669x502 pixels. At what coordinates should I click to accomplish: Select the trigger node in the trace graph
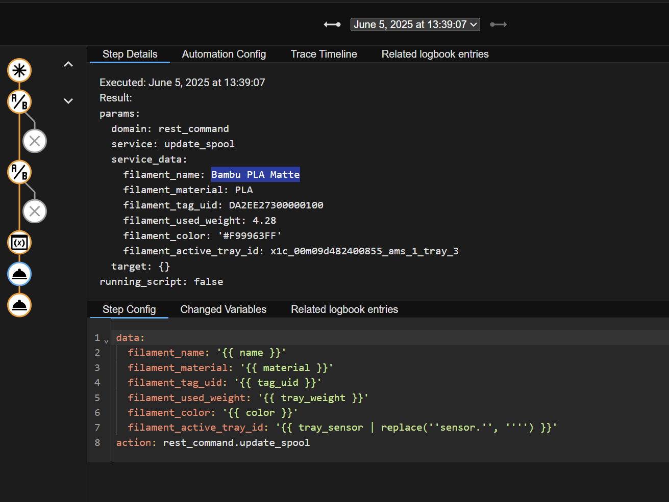point(19,70)
